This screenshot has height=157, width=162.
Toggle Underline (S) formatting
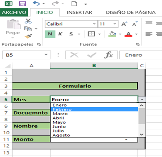tap(71, 34)
